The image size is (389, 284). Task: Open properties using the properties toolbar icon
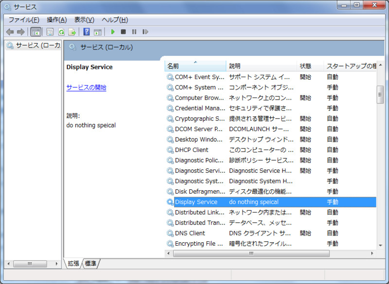[50, 32]
